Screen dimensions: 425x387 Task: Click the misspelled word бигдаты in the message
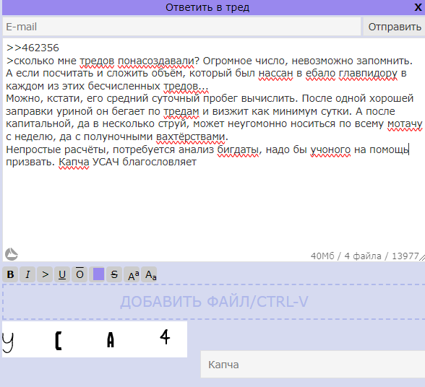(x=238, y=149)
